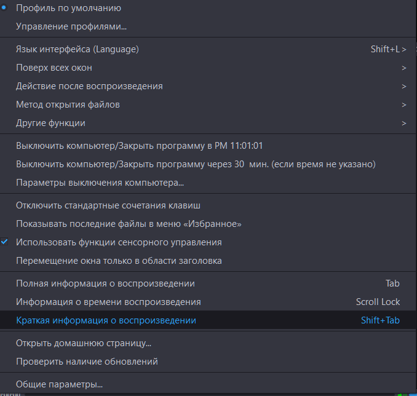Viewport: 417px width, 396px height.
Task: Expand the action after playback submenu
Action: 89,86
